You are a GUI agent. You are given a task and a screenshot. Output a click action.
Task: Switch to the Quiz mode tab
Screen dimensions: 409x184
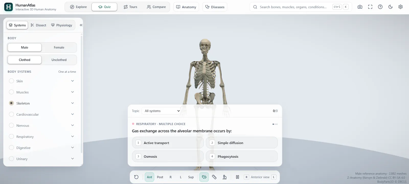click(x=104, y=7)
